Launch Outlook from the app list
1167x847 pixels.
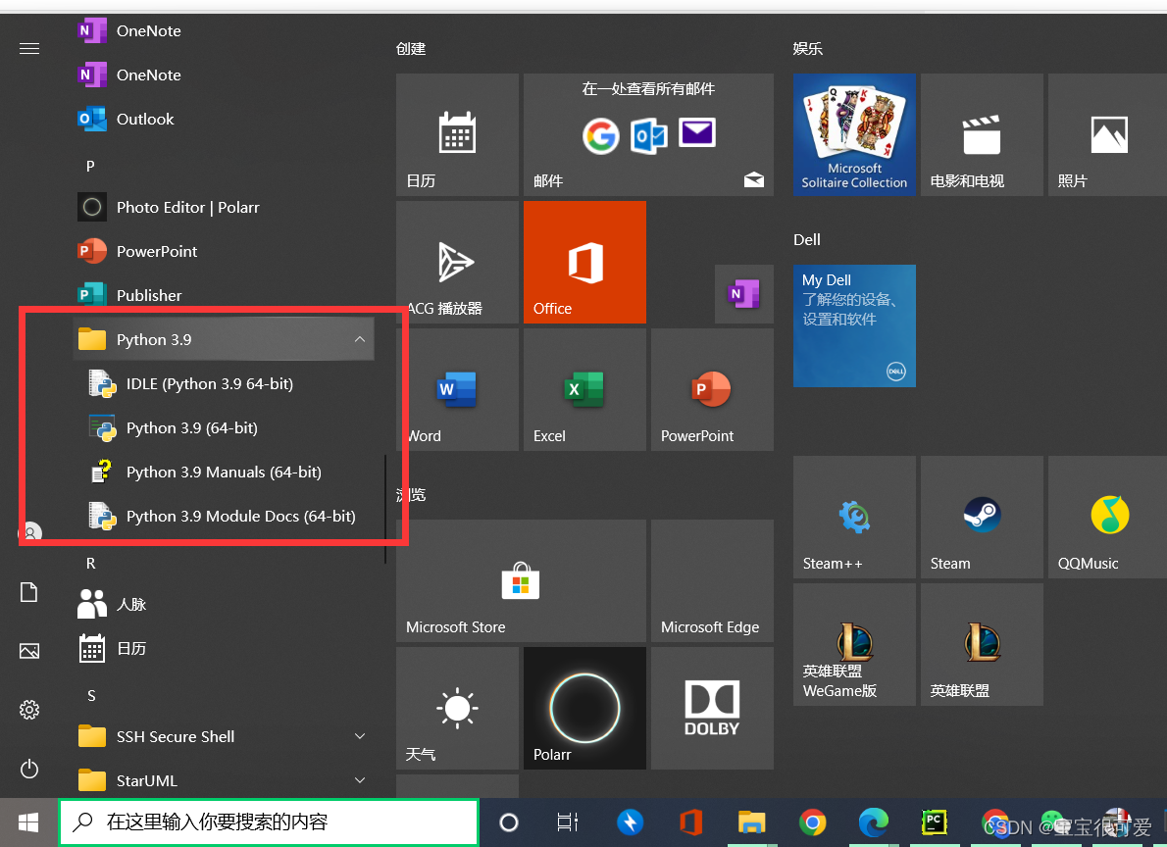coord(224,119)
